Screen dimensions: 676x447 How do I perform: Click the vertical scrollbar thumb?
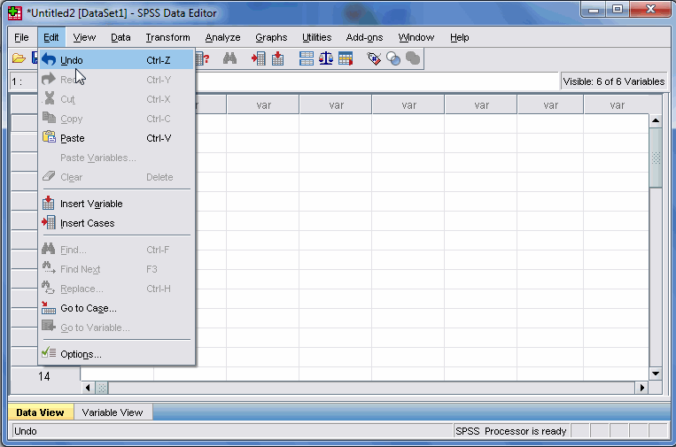[656, 158]
